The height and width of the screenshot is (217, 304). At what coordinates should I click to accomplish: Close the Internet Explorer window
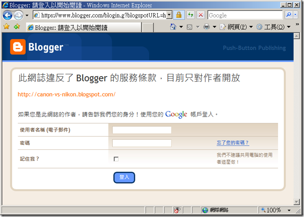point(296,5)
